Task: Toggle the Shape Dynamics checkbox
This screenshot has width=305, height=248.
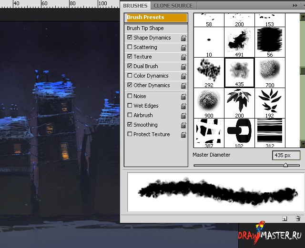Action: tap(130, 37)
